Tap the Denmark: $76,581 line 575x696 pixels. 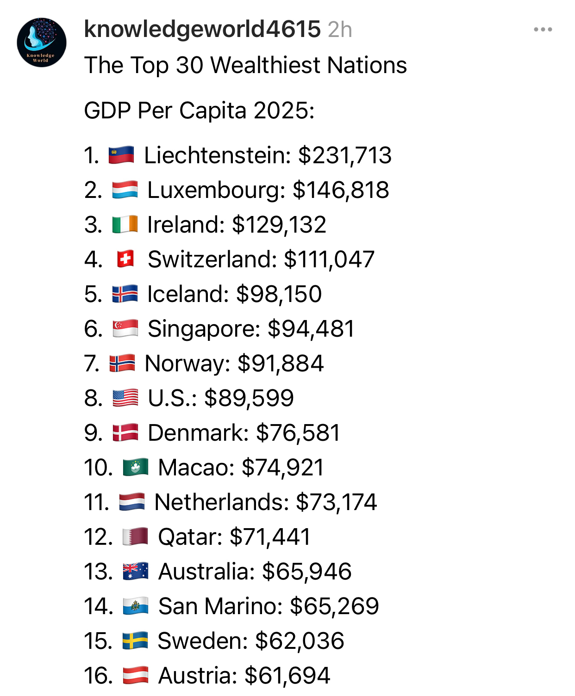tap(244, 433)
